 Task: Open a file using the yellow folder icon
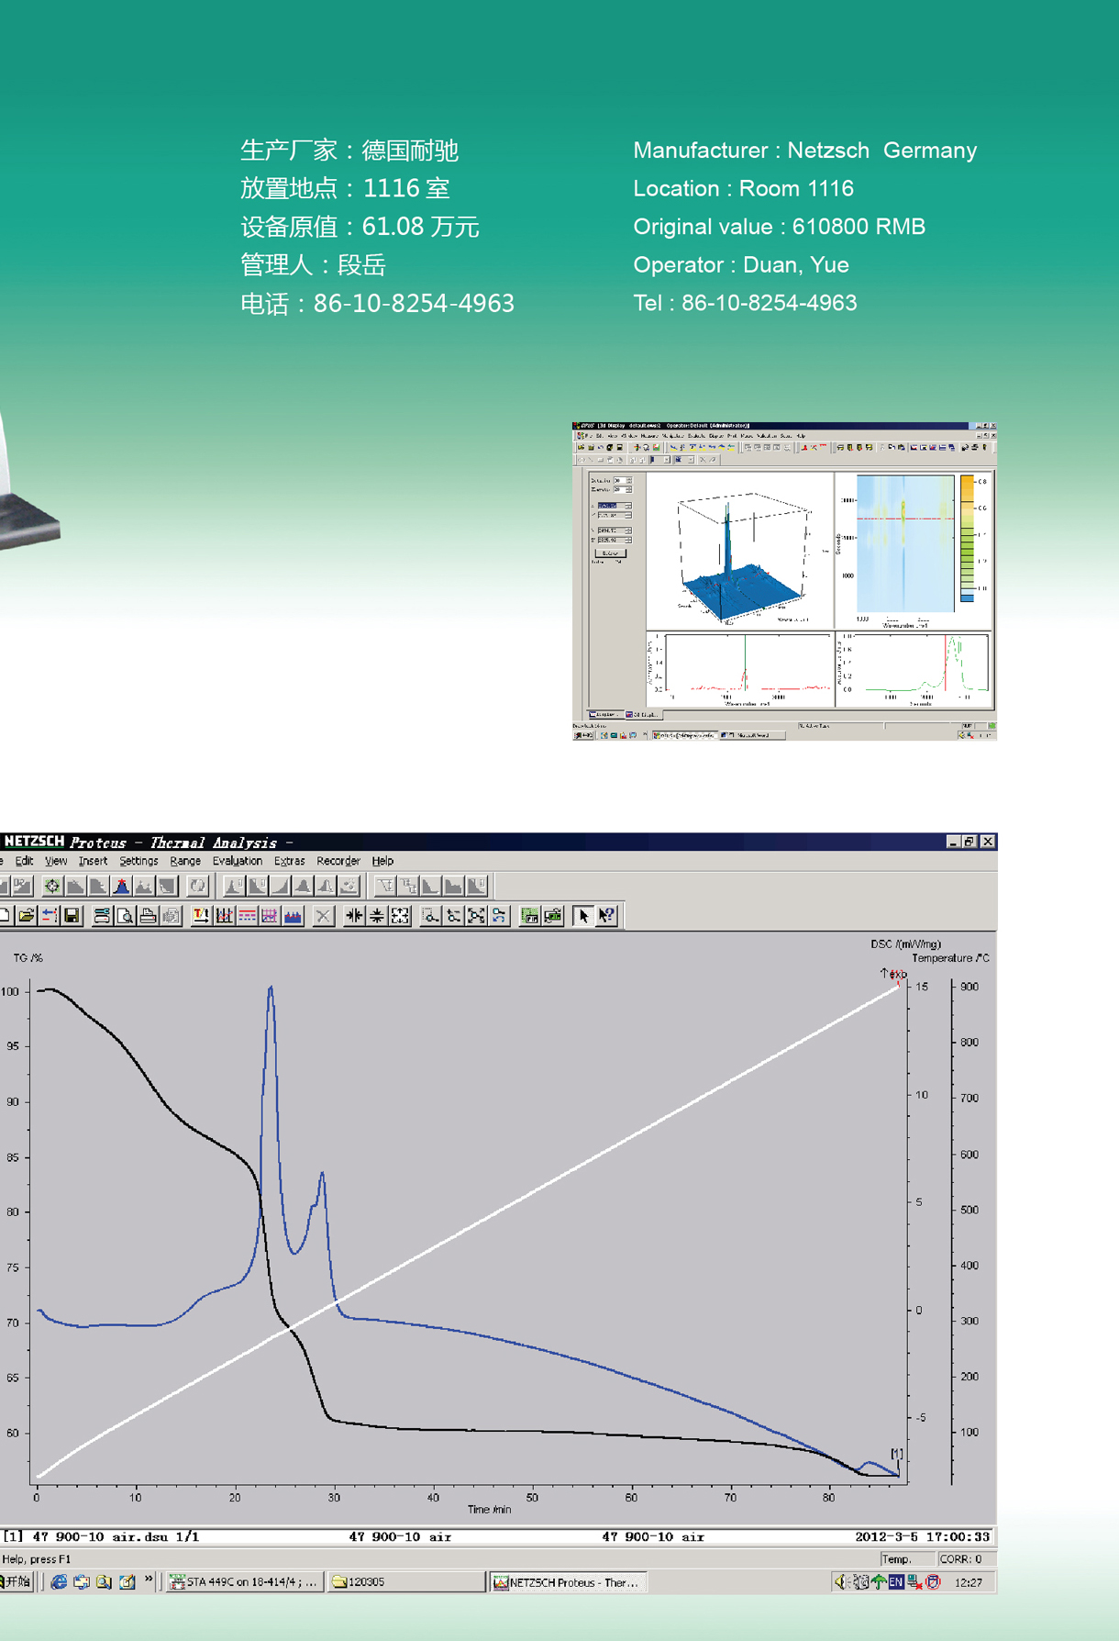point(27,915)
